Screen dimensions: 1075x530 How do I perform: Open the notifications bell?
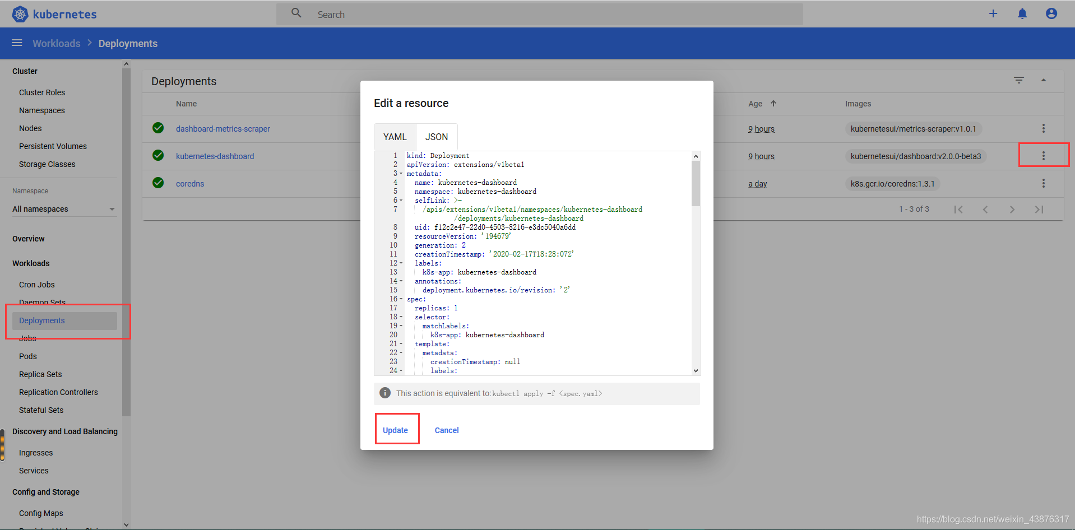(x=1022, y=13)
